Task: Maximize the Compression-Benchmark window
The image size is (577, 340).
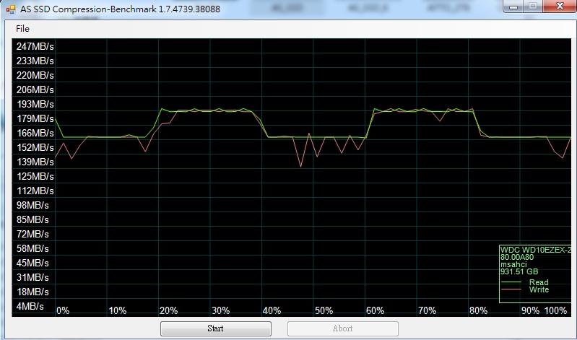Action: (533, 6)
